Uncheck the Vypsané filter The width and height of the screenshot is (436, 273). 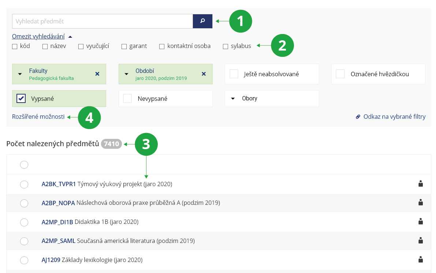[21, 99]
